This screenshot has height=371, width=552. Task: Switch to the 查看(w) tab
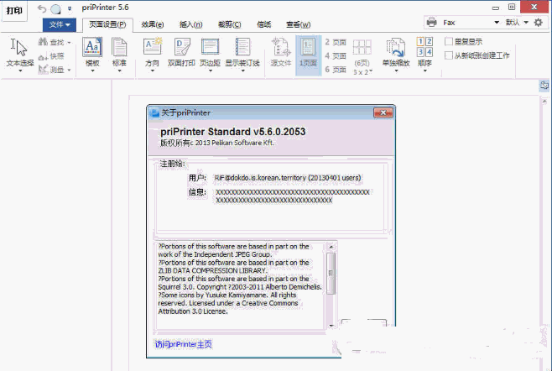click(298, 24)
